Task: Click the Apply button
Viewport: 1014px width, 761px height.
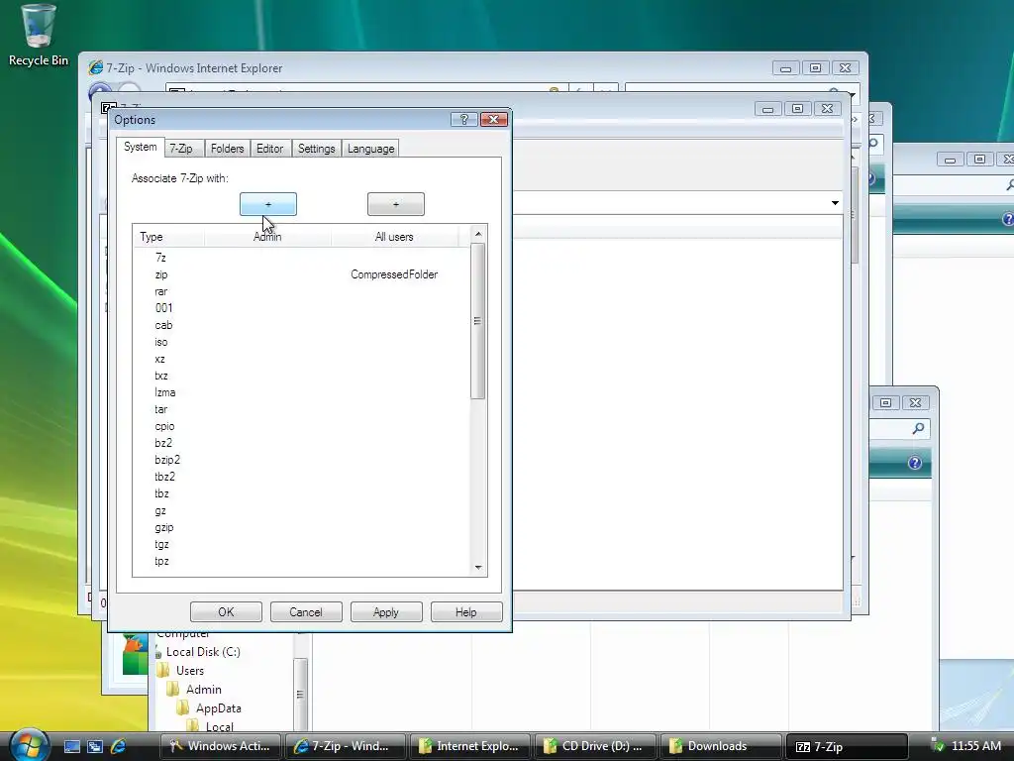Action: [x=386, y=611]
